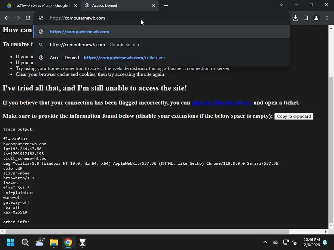This screenshot has height=250, width=334.
Task: Click the tls=TLSv1.3 trace line
Action: point(16,188)
